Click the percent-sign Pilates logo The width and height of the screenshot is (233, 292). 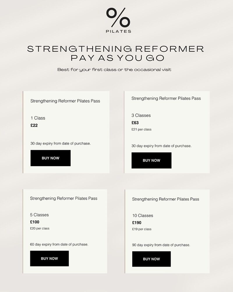(118, 18)
